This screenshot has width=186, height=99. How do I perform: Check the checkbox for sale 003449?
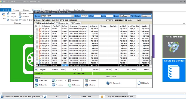[x=37, y=53]
